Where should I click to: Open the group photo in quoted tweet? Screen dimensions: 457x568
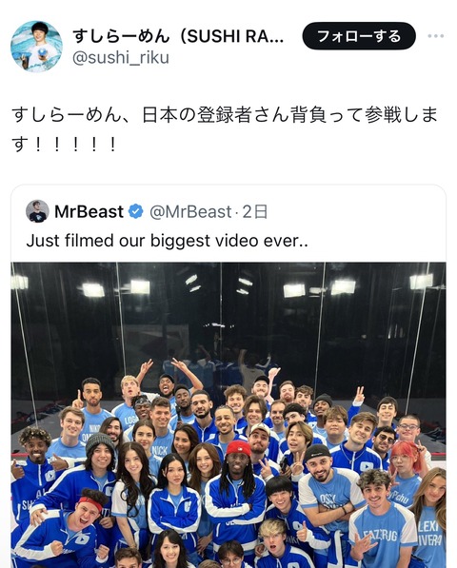pos(228,415)
